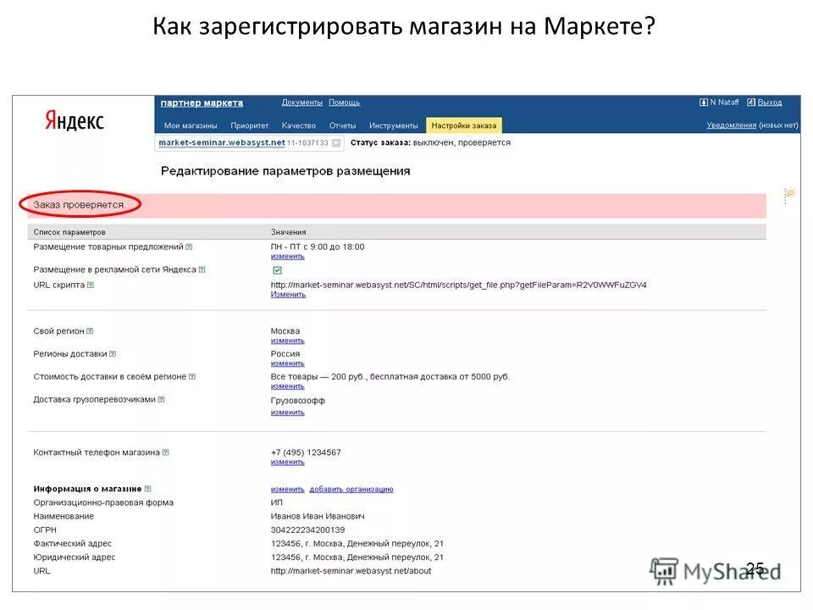Click изменить under delivery cost 200 руб.
Image resolution: width=813 pixels, height=610 pixels.
[x=288, y=386]
